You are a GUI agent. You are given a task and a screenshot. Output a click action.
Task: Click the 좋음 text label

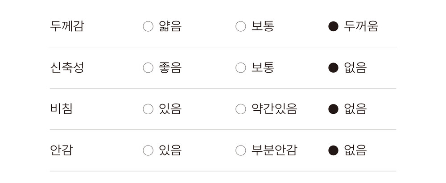(170, 68)
